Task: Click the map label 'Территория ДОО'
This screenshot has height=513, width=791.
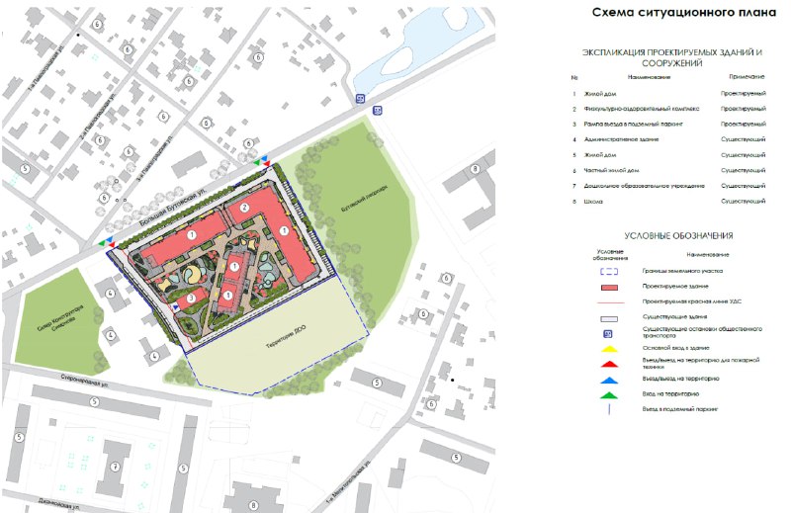Action: 286,337
